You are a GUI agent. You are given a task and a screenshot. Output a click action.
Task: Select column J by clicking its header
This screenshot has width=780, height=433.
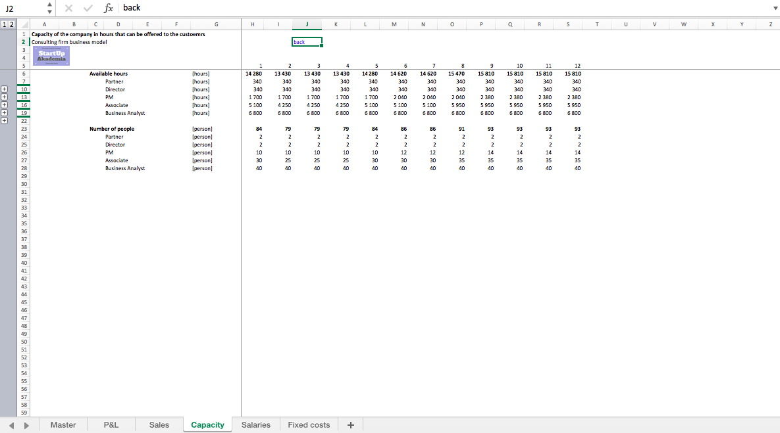pyautogui.click(x=307, y=24)
